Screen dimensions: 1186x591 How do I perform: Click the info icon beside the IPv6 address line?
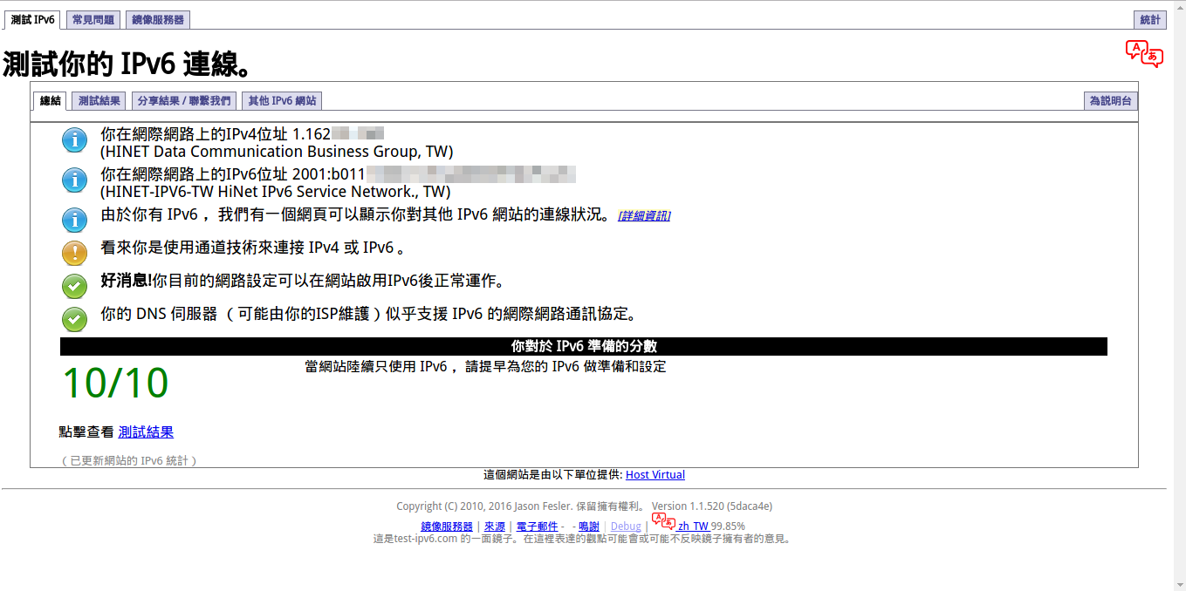tap(74, 180)
